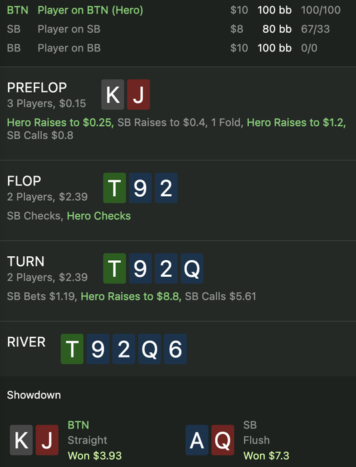Click the preflop red Jack hole card

pos(139,95)
